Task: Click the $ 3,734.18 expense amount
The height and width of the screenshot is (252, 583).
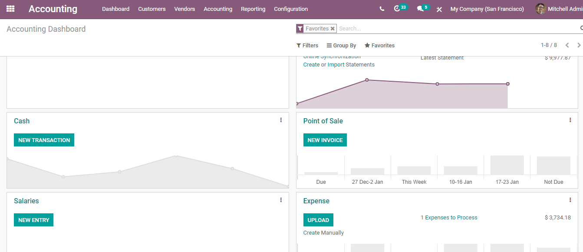Action: [558, 218]
